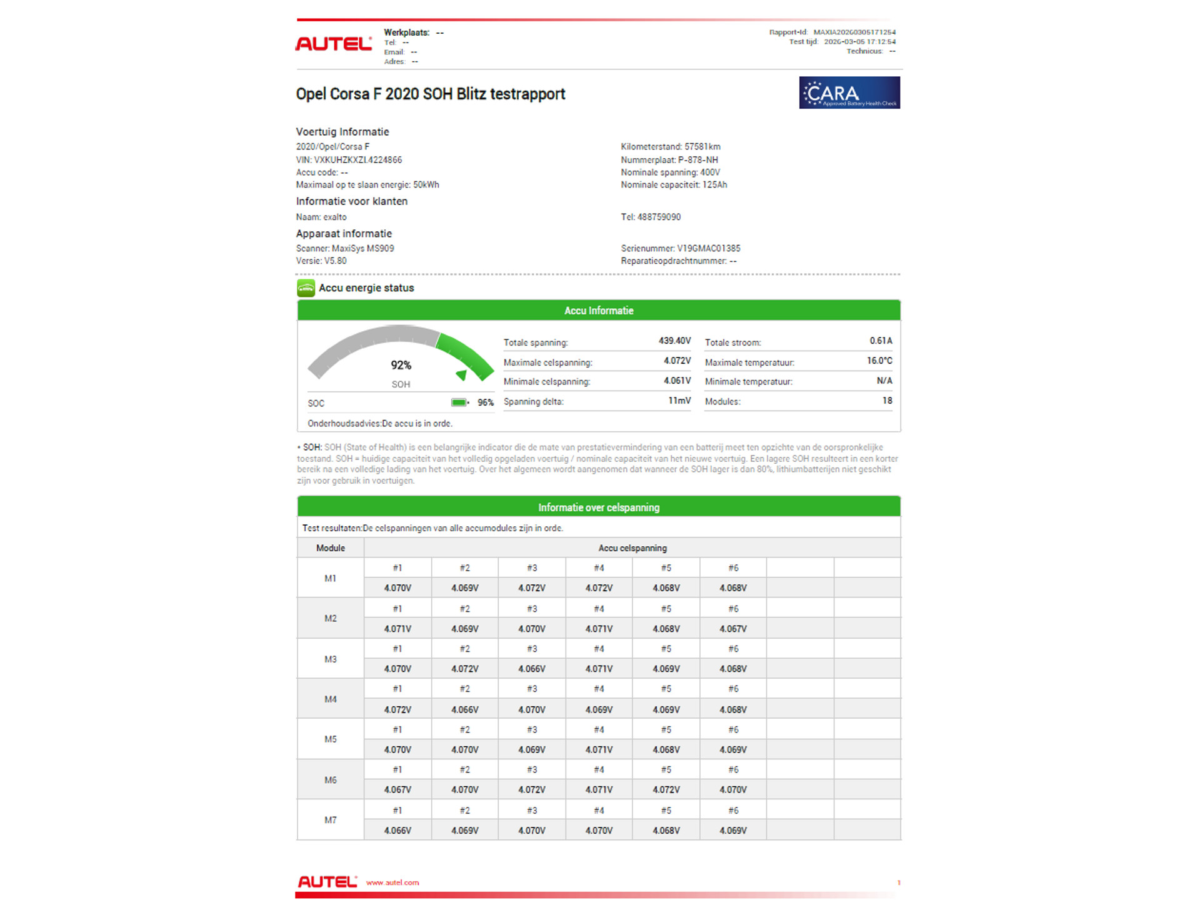
Task: Click the Accu Informatie green header bar
Action: 598,311
